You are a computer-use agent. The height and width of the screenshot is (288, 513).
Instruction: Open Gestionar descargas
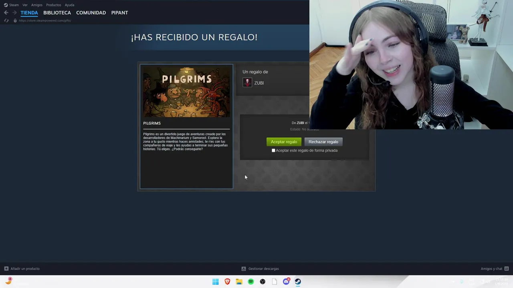[263, 269]
